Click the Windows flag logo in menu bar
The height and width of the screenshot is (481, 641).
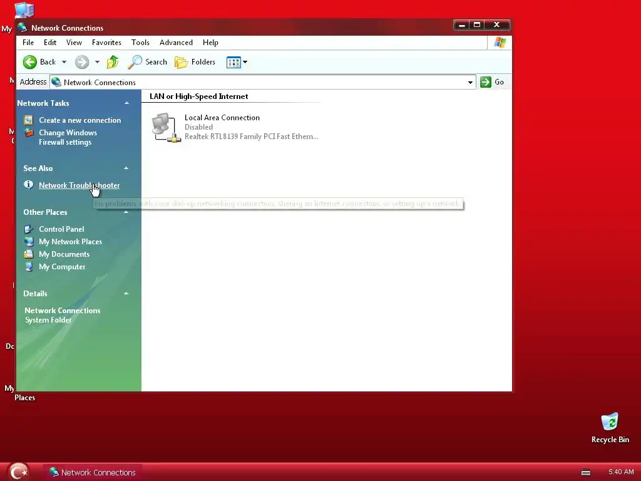pos(500,43)
